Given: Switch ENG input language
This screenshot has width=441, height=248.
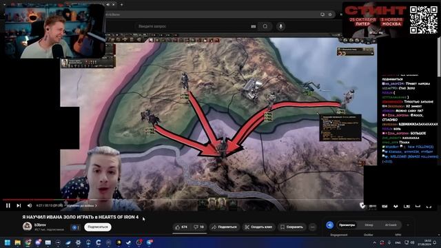Looking at the screenshot, I should 398,242.
